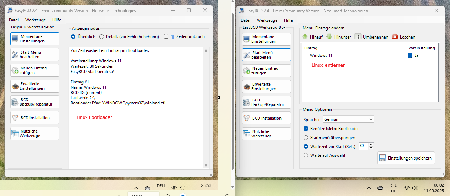Increase the Wartezeit value with the up arrow
The width and height of the screenshot is (450, 196).
pos(371,144)
